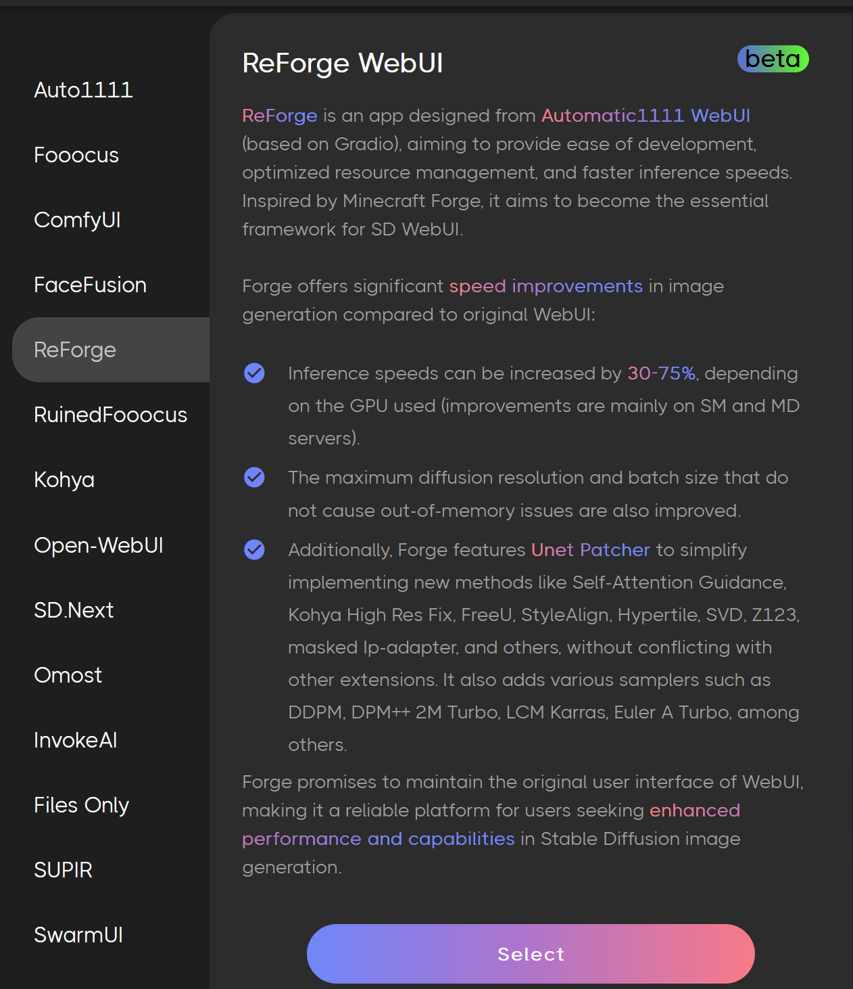Choose RuinedFooocus from the list

[x=110, y=415]
